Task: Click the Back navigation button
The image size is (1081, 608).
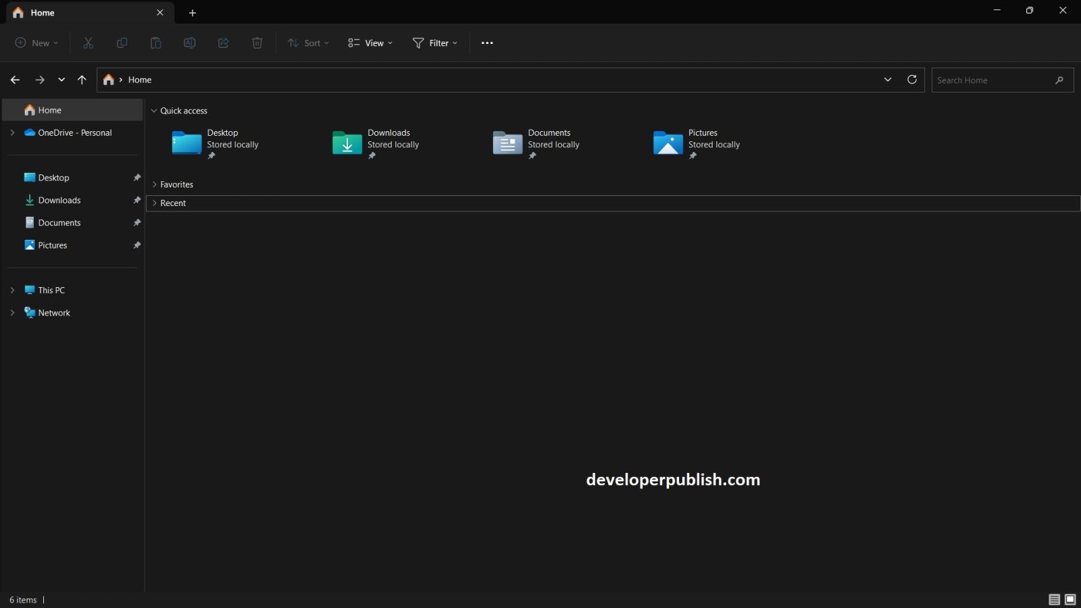Action: (15, 79)
